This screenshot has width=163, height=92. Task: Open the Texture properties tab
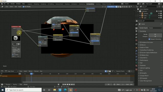(137, 69)
